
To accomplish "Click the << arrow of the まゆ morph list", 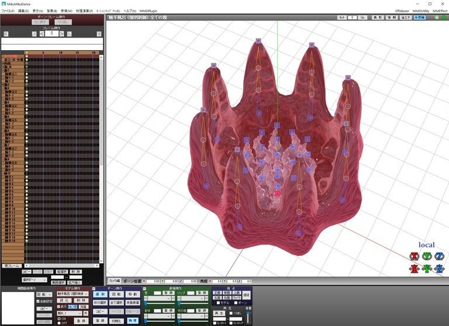I will tap(146, 316).
